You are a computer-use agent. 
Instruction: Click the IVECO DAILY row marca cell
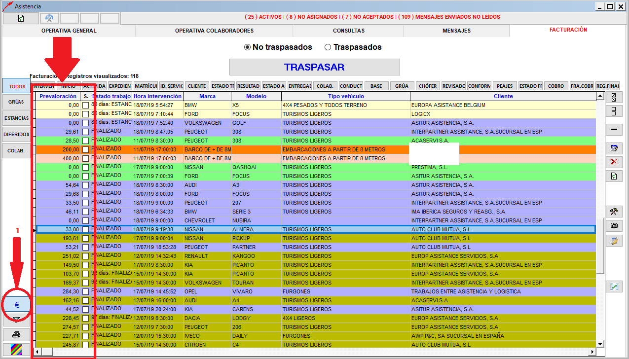207,336
